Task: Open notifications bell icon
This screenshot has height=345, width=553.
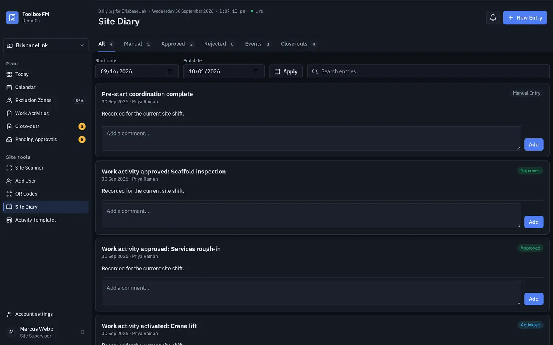Action: click(493, 18)
